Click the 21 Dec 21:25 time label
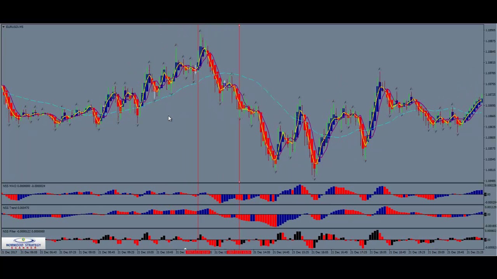 pos(475,252)
